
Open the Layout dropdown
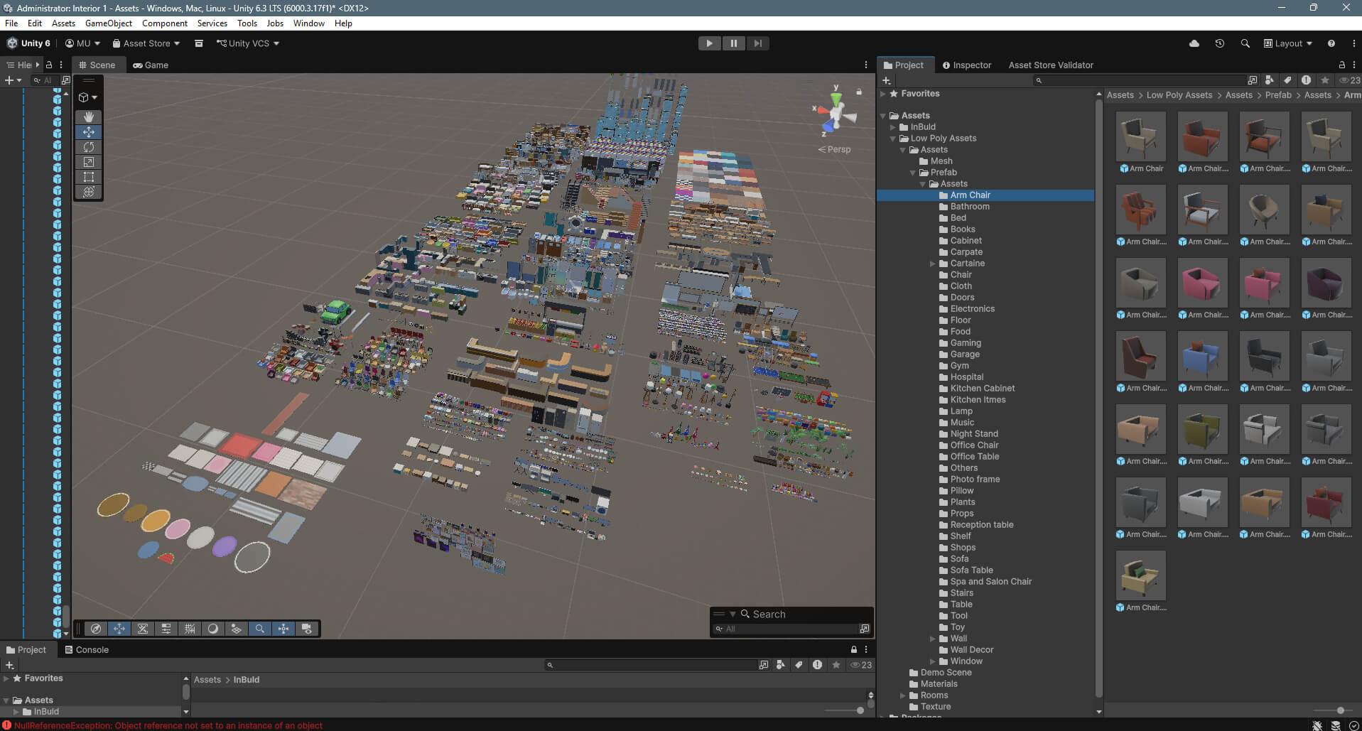[1288, 43]
